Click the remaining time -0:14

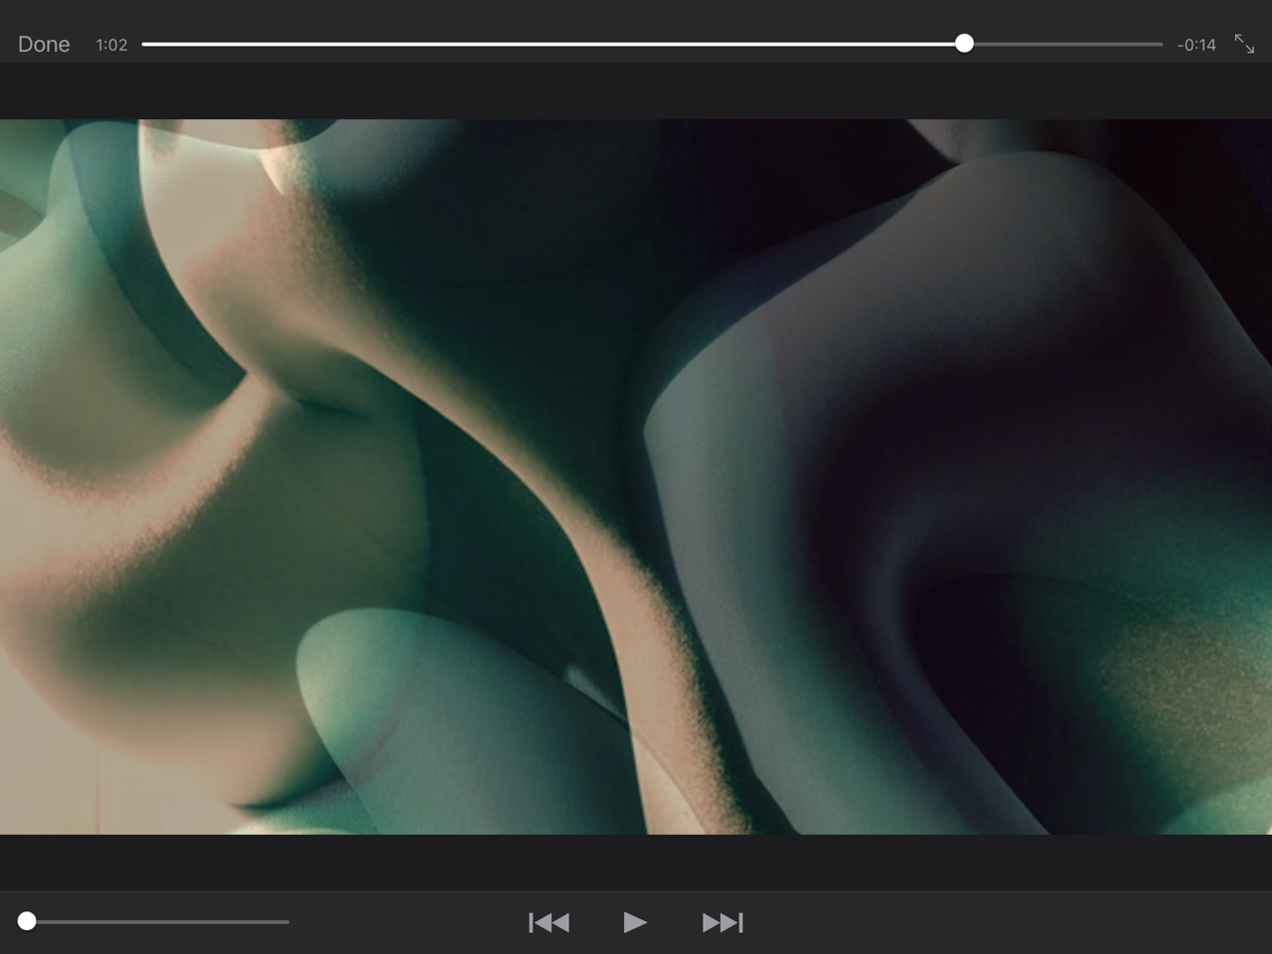point(1196,45)
